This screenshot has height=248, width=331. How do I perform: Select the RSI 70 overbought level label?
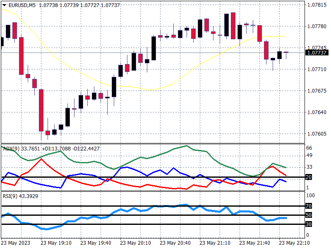(309, 206)
